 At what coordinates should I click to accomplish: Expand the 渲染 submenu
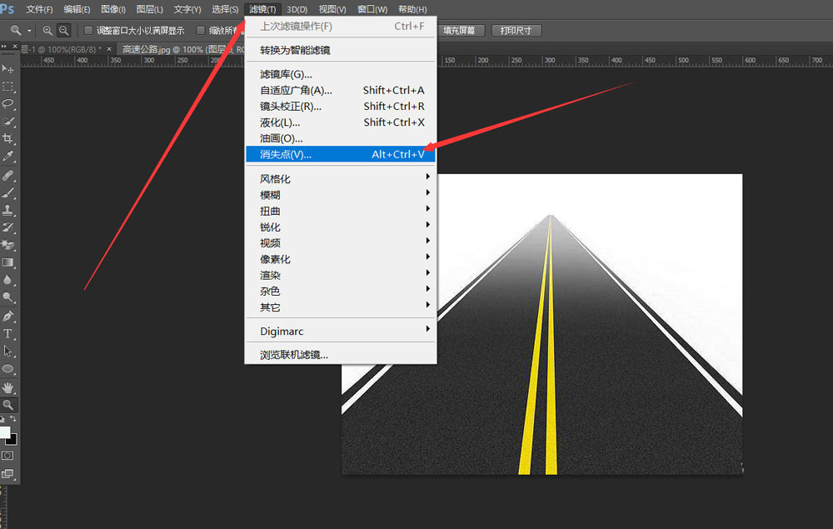pyautogui.click(x=341, y=275)
